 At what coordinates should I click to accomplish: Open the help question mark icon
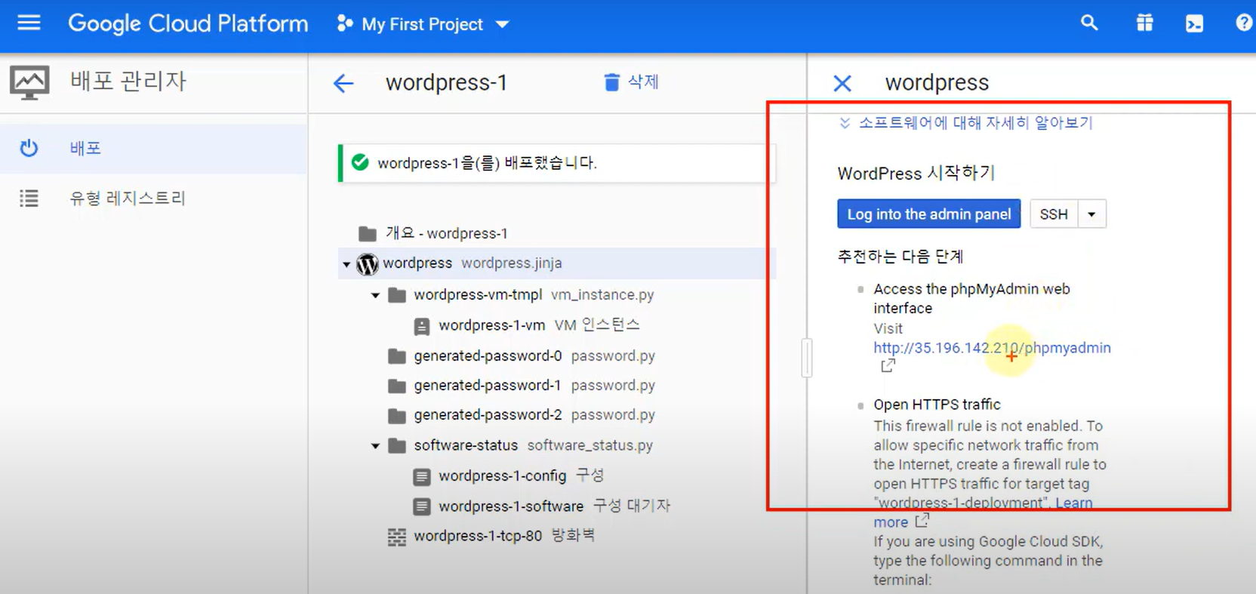(x=1244, y=23)
